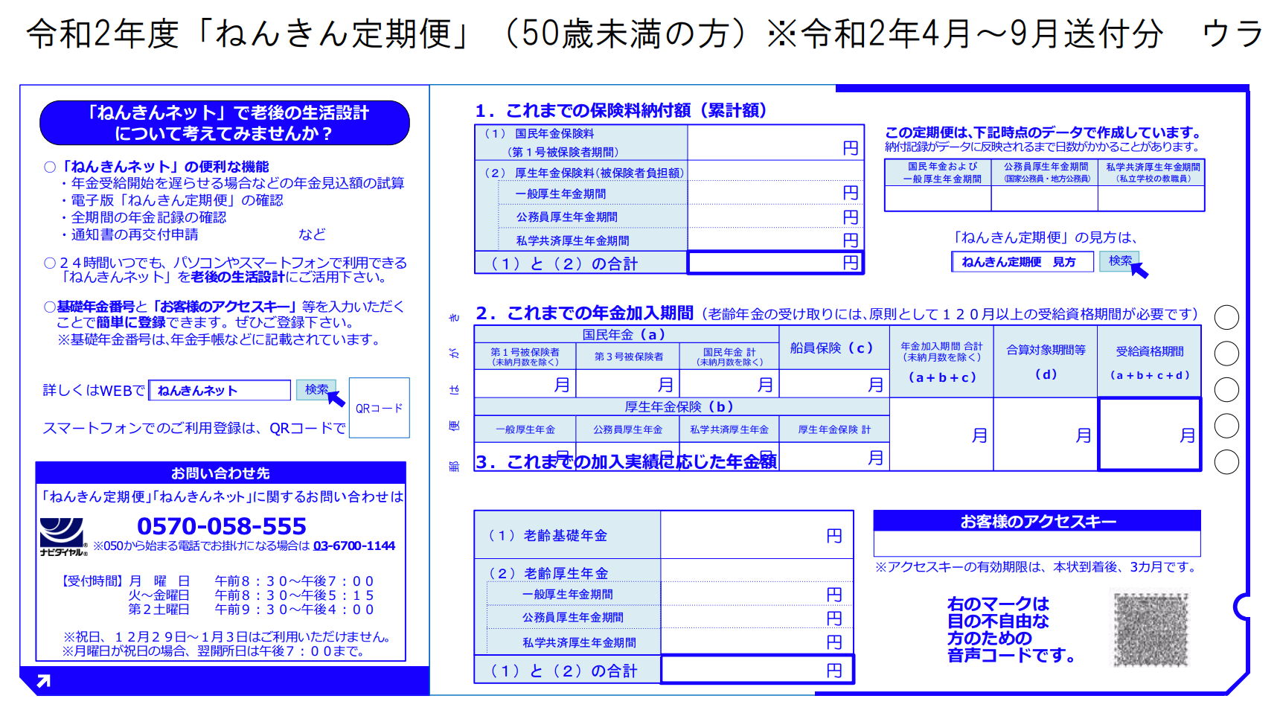1280x716 pixels.
Task: Click 年金加入期間 合計 (a+b+c) header
Action: tap(941, 362)
